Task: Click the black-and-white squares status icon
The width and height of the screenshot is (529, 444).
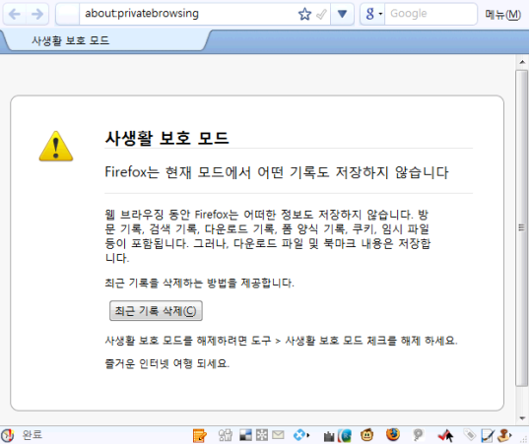Action: (x=245, y=435)
